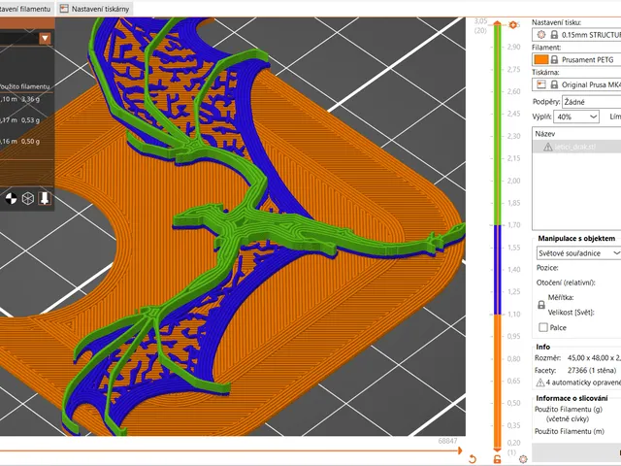This screenshot has height=466, width=621.
Task: Click the reset undo arrow near layer slider
Action: [473, 459]
